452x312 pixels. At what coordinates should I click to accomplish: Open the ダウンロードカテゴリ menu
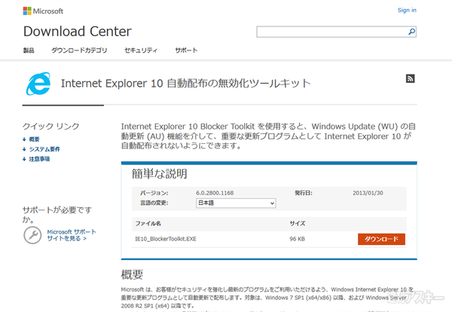[79, 50]
